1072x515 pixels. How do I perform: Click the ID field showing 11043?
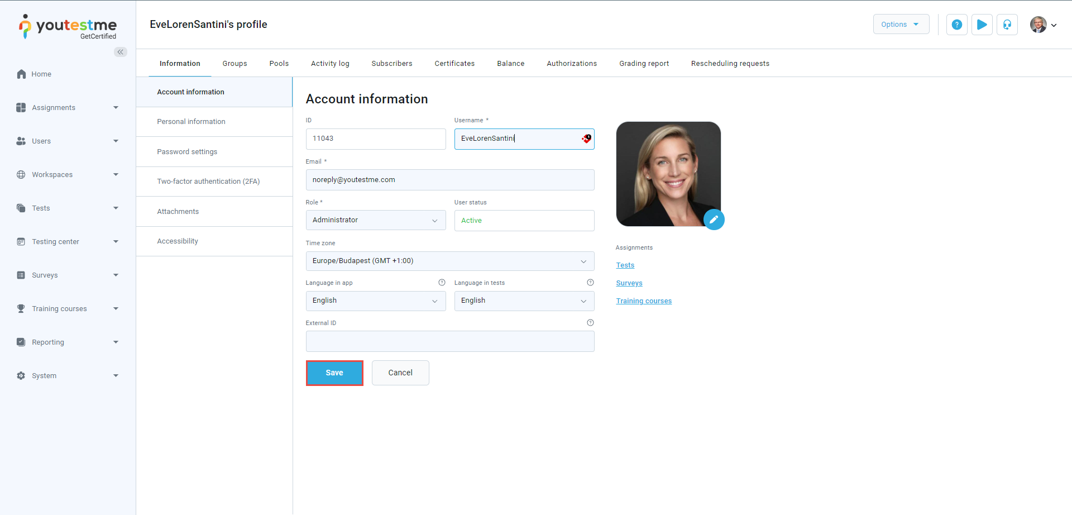[376, 139]
